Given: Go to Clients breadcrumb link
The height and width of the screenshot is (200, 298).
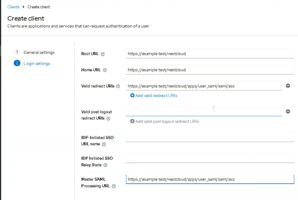Looking at the screenshot, I should point(13,7).
